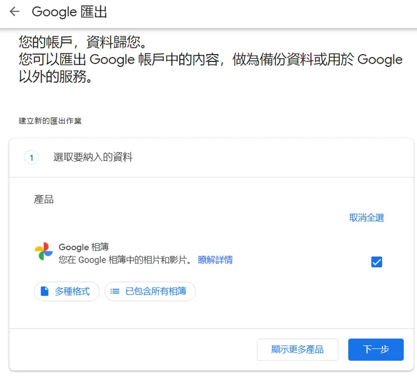Click the Google 匯出 page title
Screen dimensions: 417x376
pyautogui.click(x=69, y=12)
